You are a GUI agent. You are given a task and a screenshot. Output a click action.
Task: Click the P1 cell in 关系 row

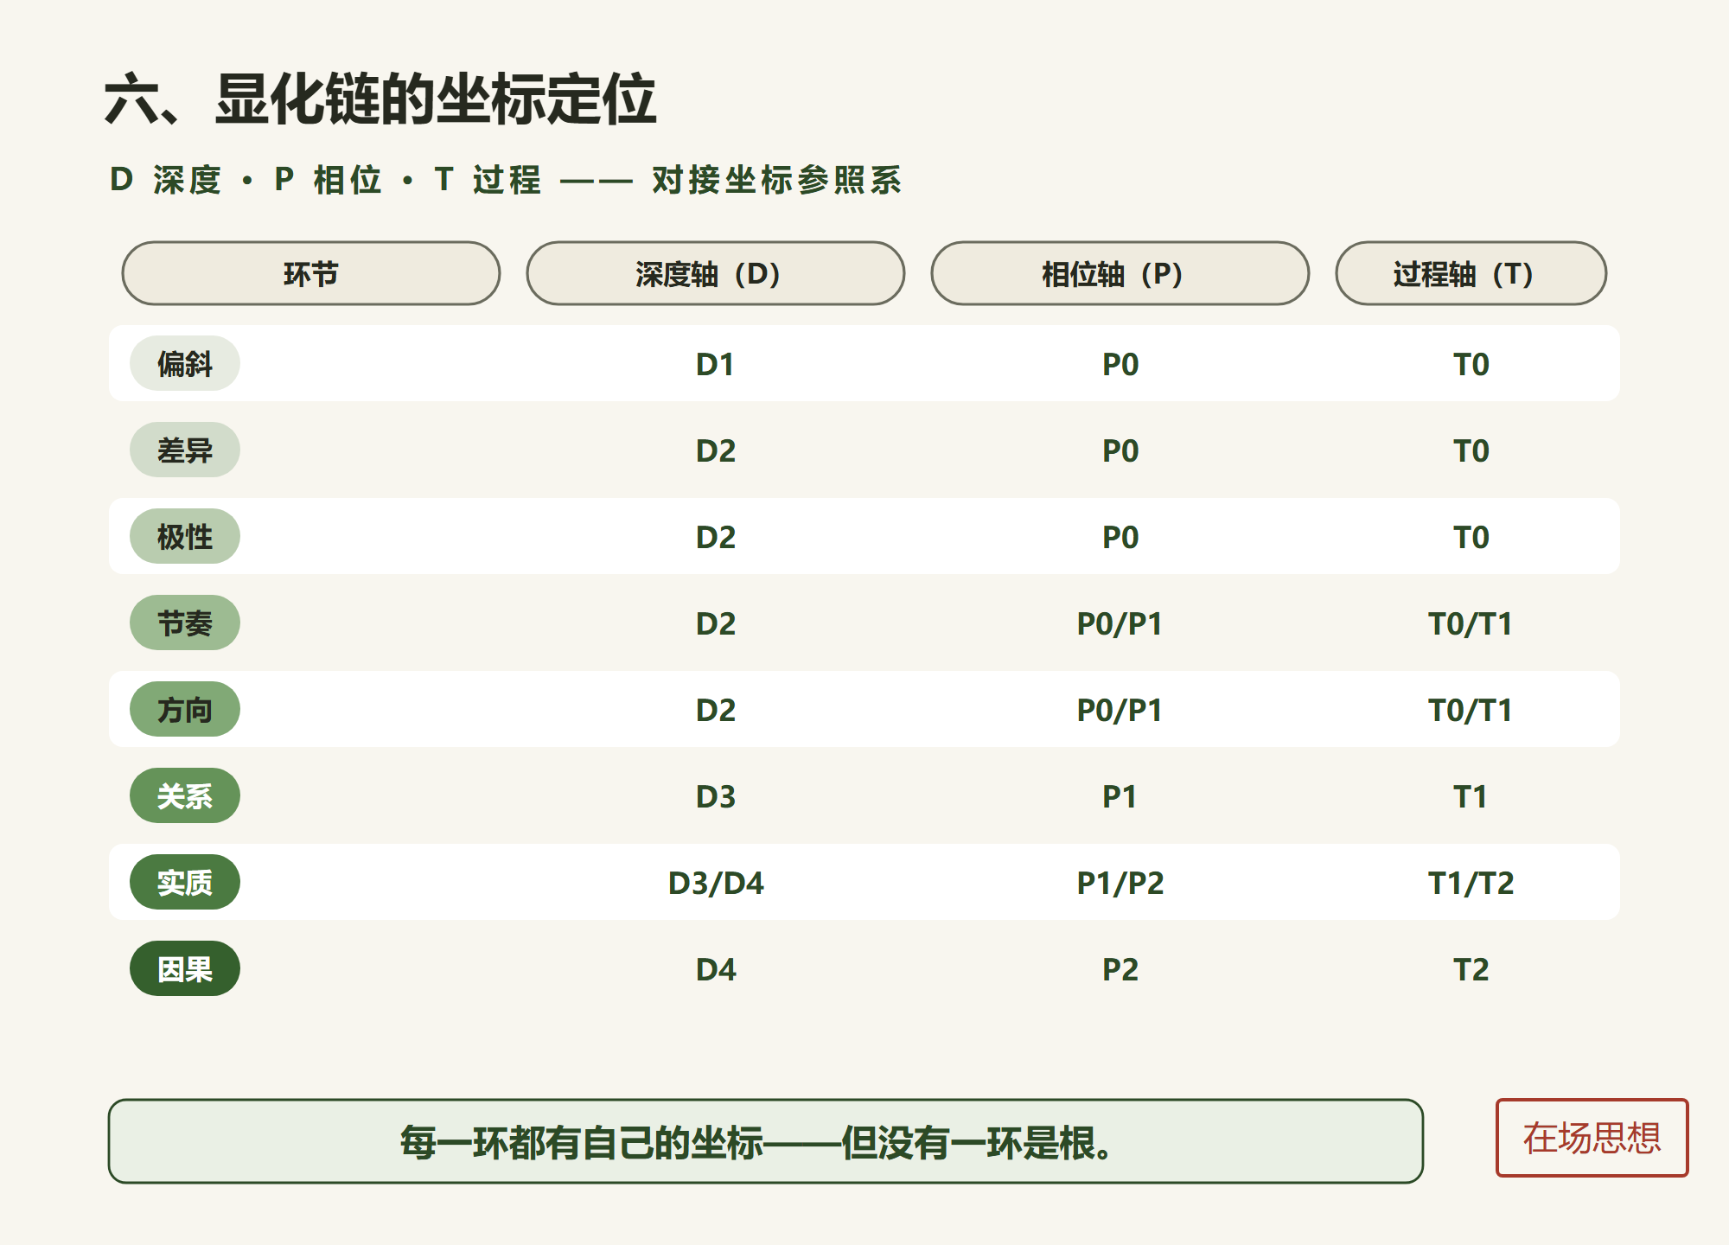1120,796
